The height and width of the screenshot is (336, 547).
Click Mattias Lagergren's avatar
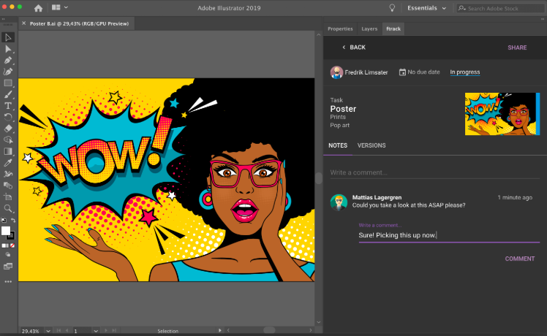pos(339,202)
